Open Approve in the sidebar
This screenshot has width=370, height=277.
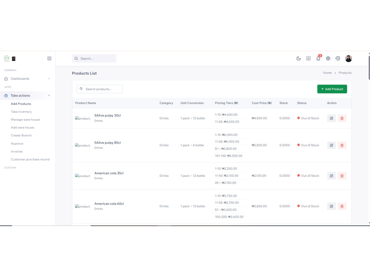click(x=17, y=143)
